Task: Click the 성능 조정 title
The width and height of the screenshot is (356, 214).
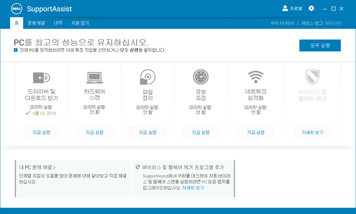Action: [201, 95]
